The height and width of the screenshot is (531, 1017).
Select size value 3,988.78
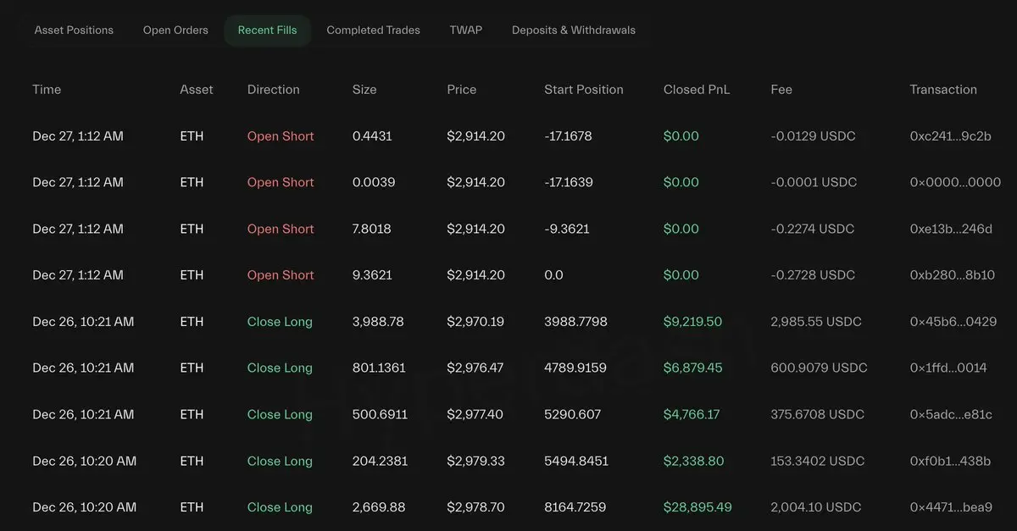tap(378, 322)
